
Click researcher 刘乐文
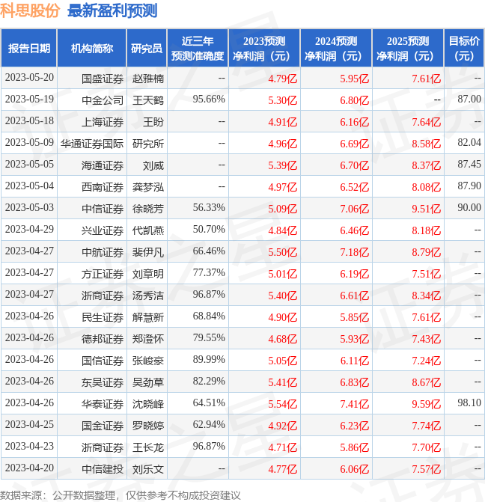[148, 469]
